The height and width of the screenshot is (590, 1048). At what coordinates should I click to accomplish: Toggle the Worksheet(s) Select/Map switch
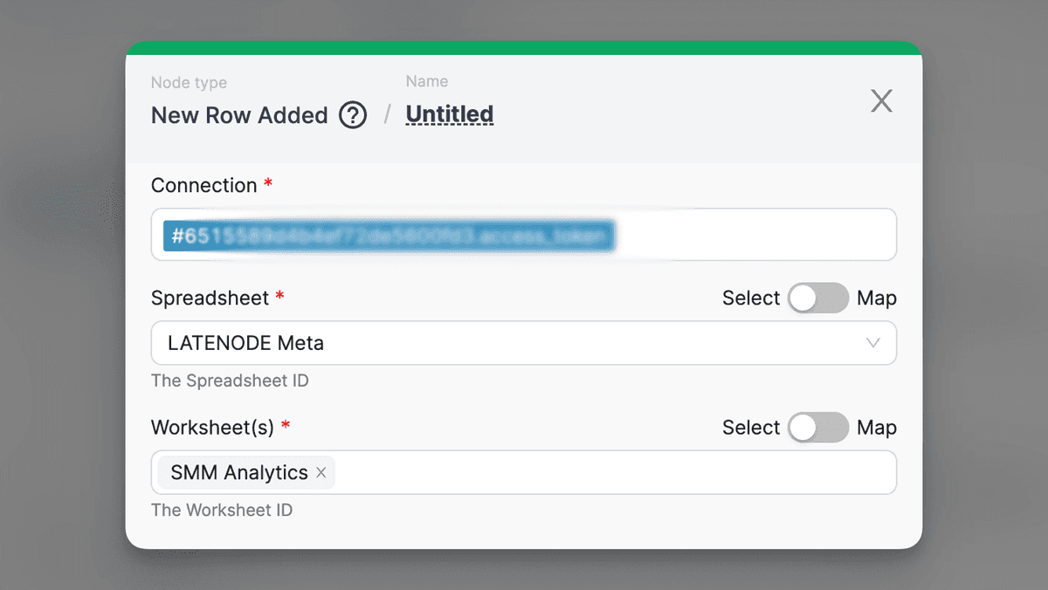tap(817, 428)
